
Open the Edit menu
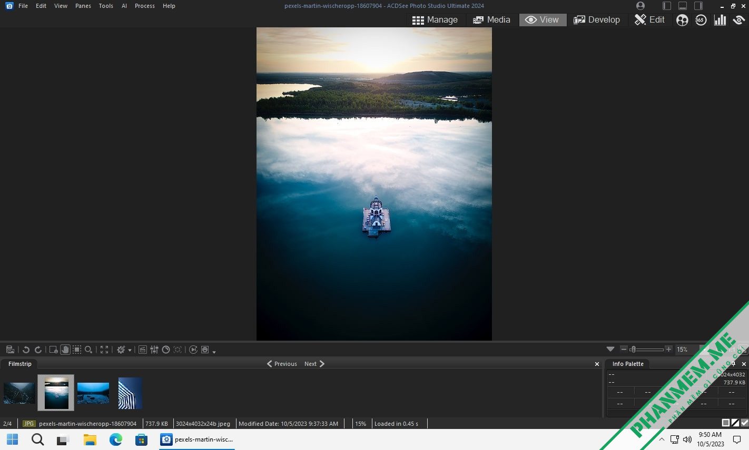click(41, 6)
